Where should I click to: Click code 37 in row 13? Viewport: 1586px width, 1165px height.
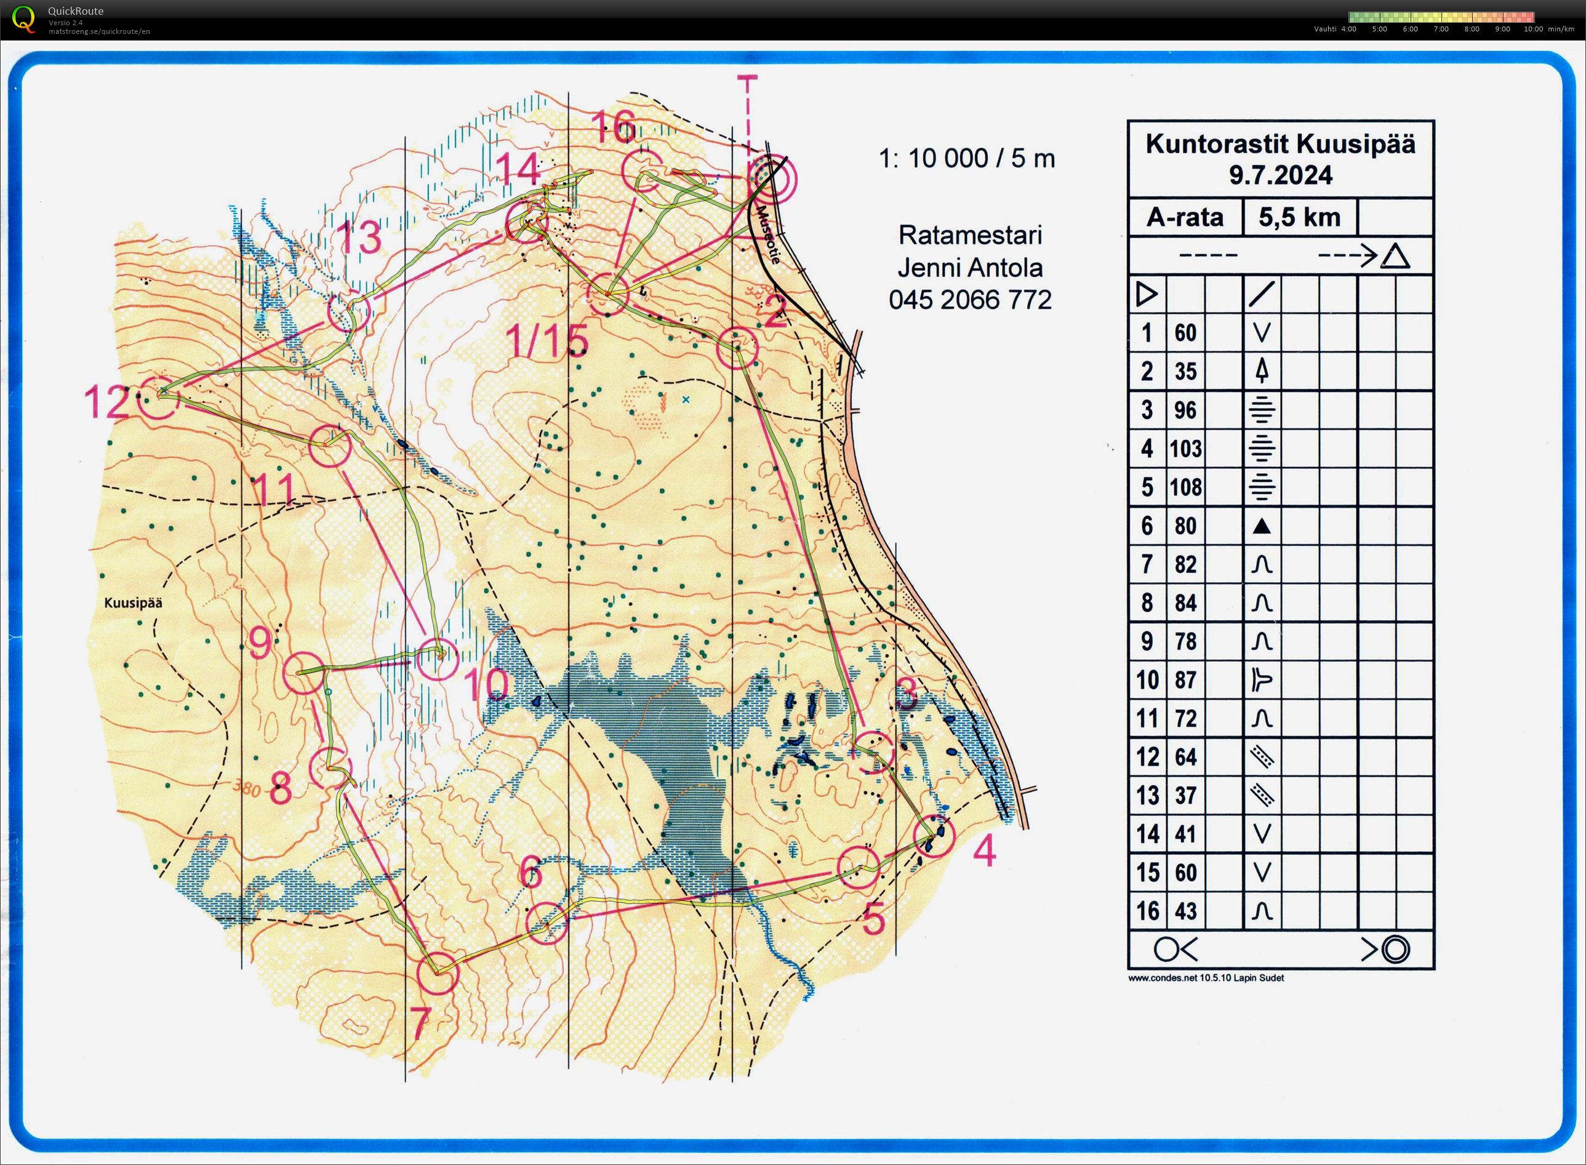point(1185,796)
